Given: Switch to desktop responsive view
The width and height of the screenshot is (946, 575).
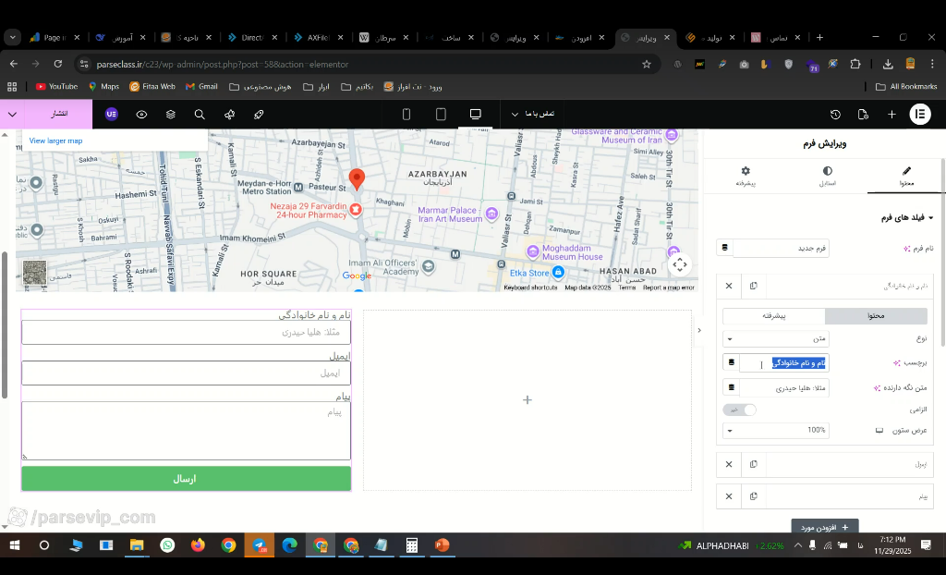Looking at the screenshot, I should point(476,114).
